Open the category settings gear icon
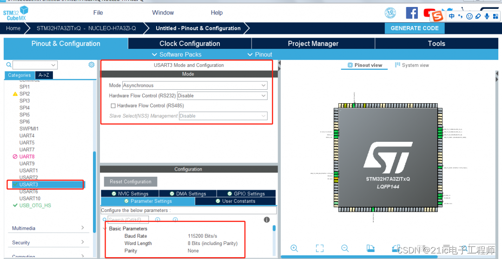Screen dimensions: 502x259 point(91,65)
